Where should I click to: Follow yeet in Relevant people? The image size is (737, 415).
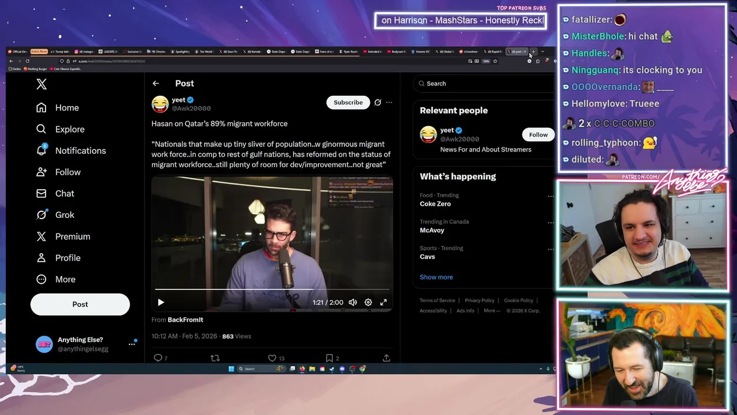(538, 135)
